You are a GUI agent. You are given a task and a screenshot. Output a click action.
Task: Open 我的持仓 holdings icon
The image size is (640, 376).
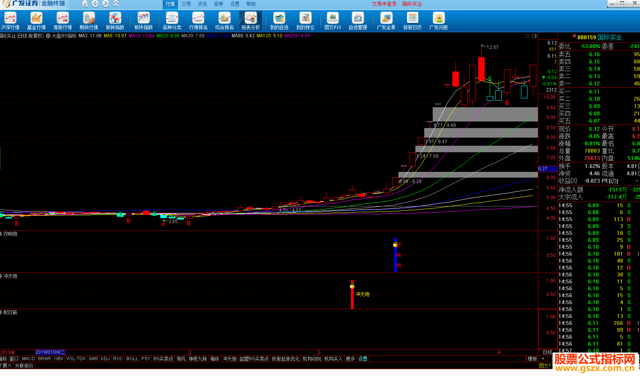[x=305, y=21]
